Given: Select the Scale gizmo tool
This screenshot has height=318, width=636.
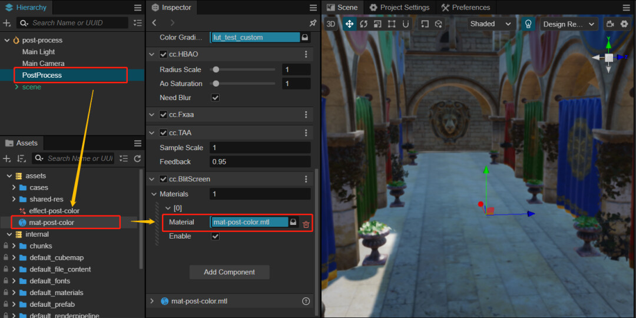Looking at the screenshot, I should (x=377, y=24).
